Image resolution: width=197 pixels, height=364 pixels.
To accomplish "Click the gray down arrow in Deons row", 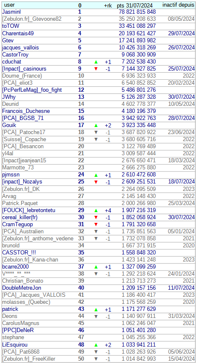I will [96, 316].
